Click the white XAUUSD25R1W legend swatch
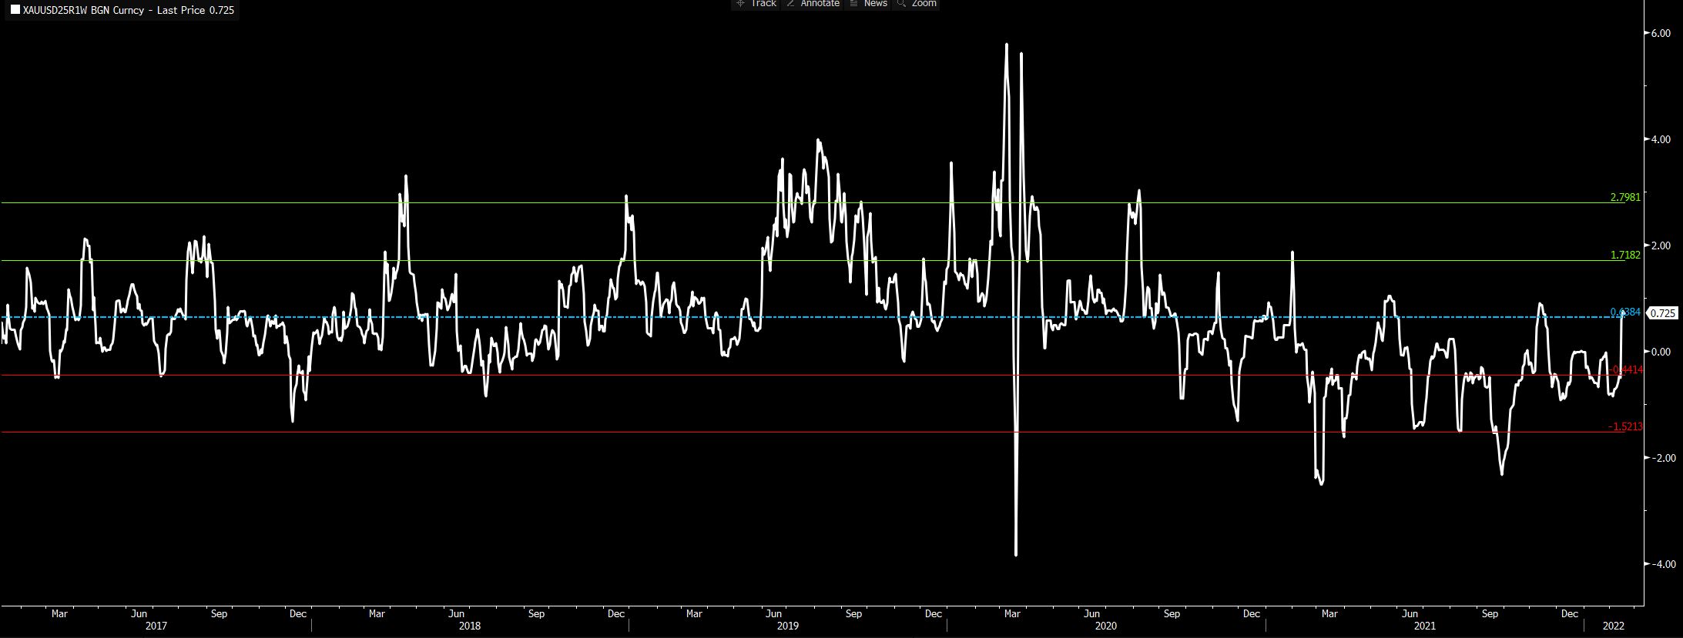 click(x=15, y=11)
